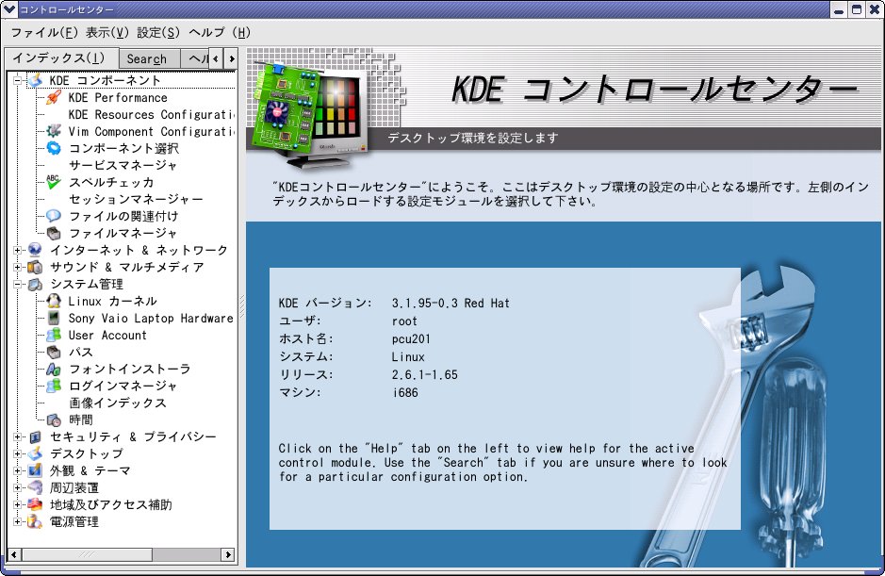This screenshot has height=576, width=885.
Task: Open the ヘルプ(H) menu
Action: tap(220, 33)
